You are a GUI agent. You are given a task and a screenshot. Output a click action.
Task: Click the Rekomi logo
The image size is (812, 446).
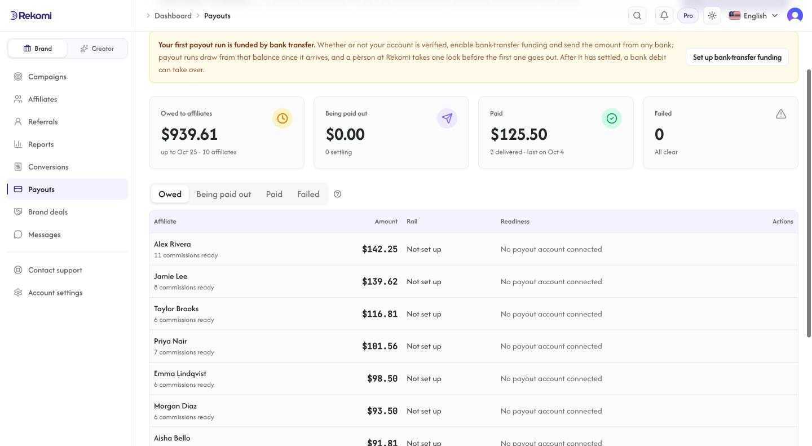click(x=31, y=16)
